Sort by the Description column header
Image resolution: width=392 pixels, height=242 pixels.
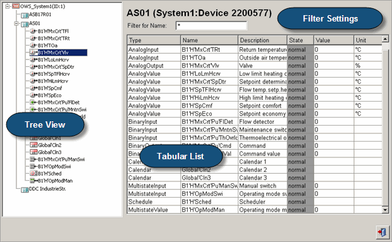click(262, 40)
